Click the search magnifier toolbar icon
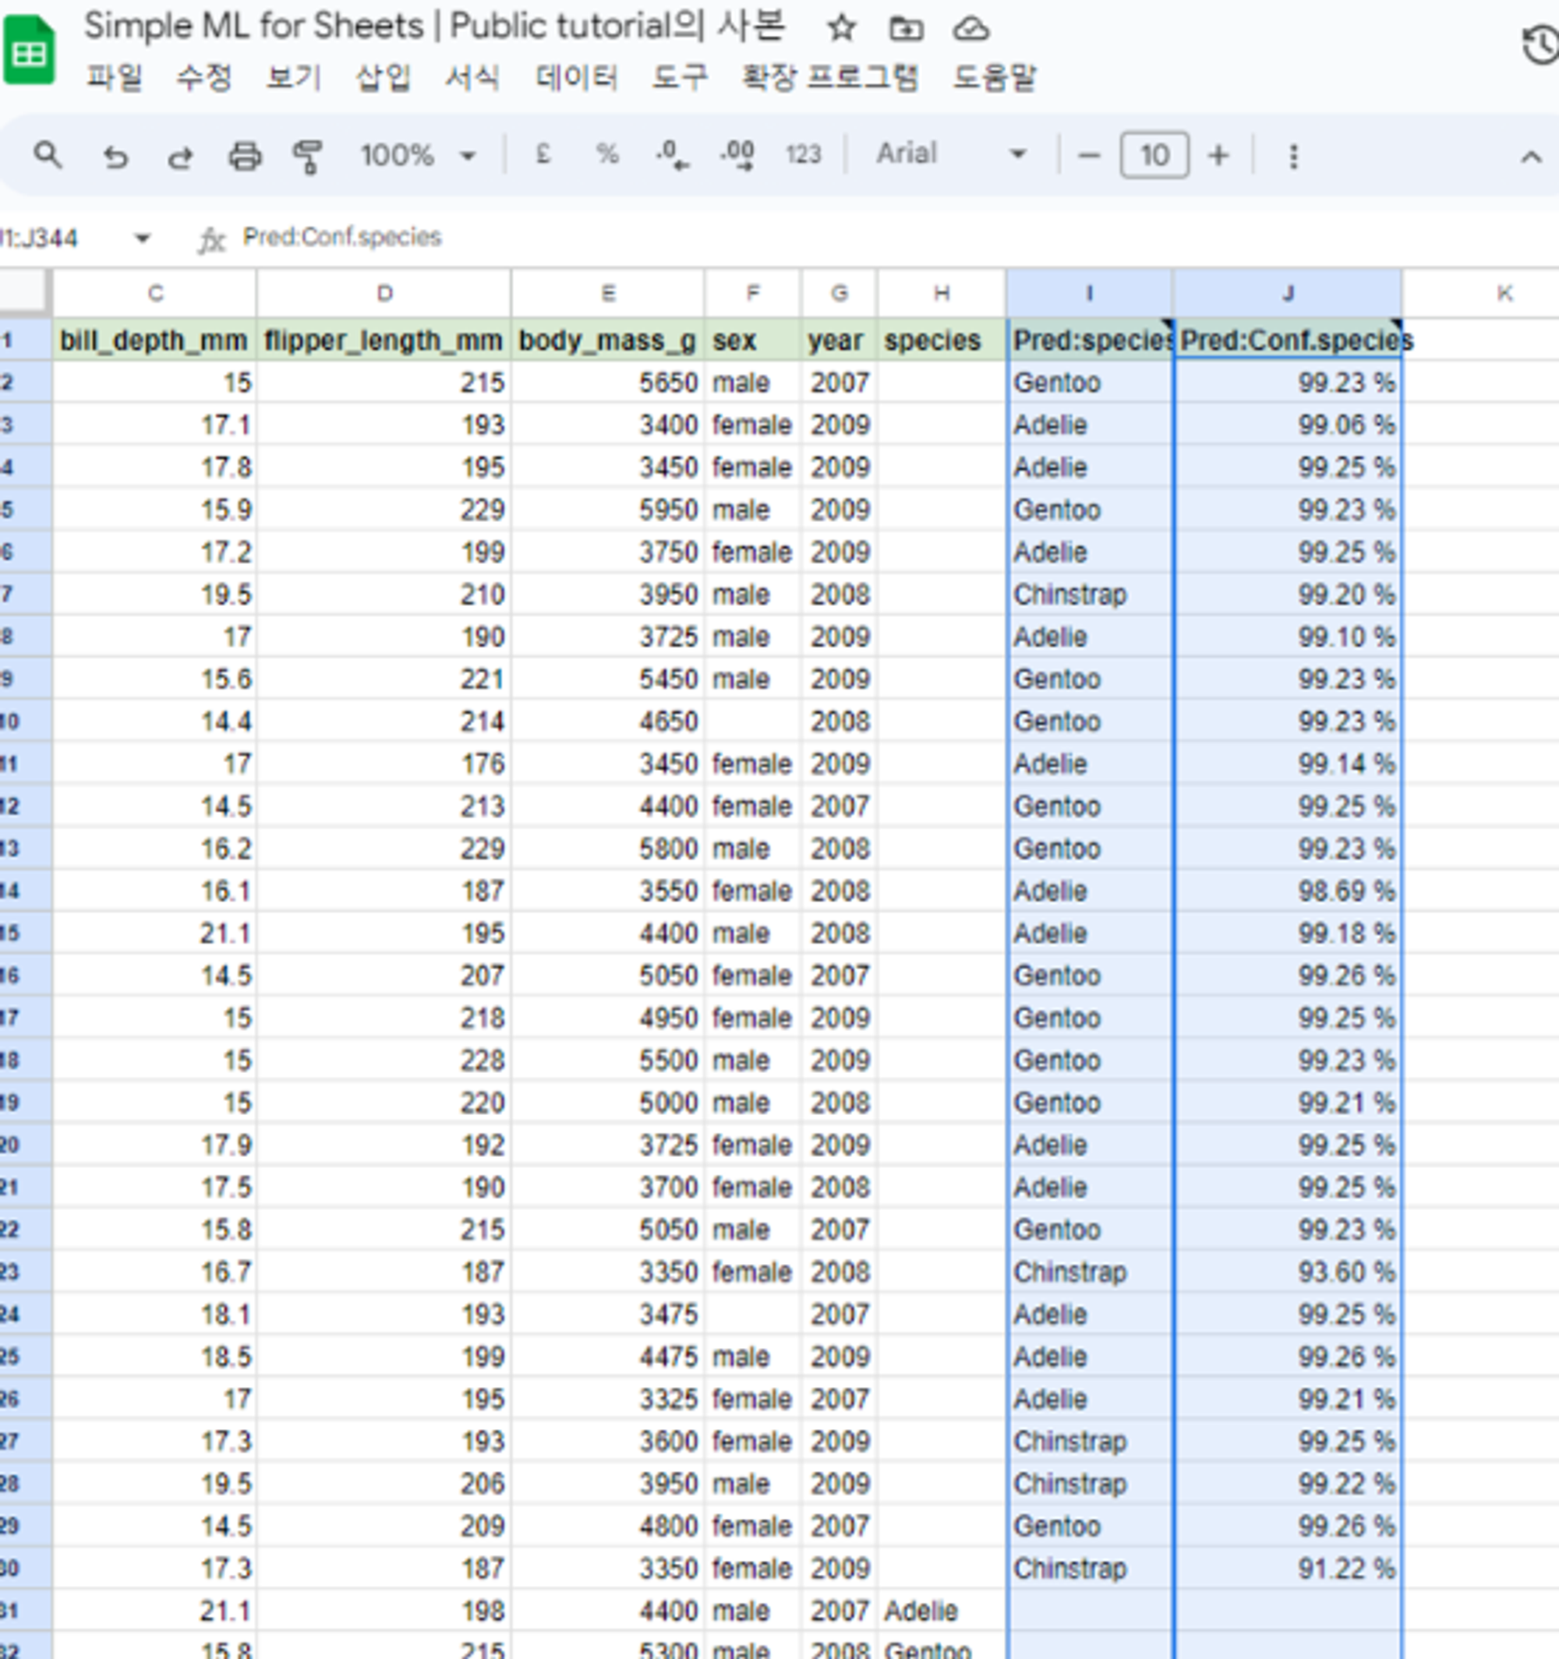 47,155
